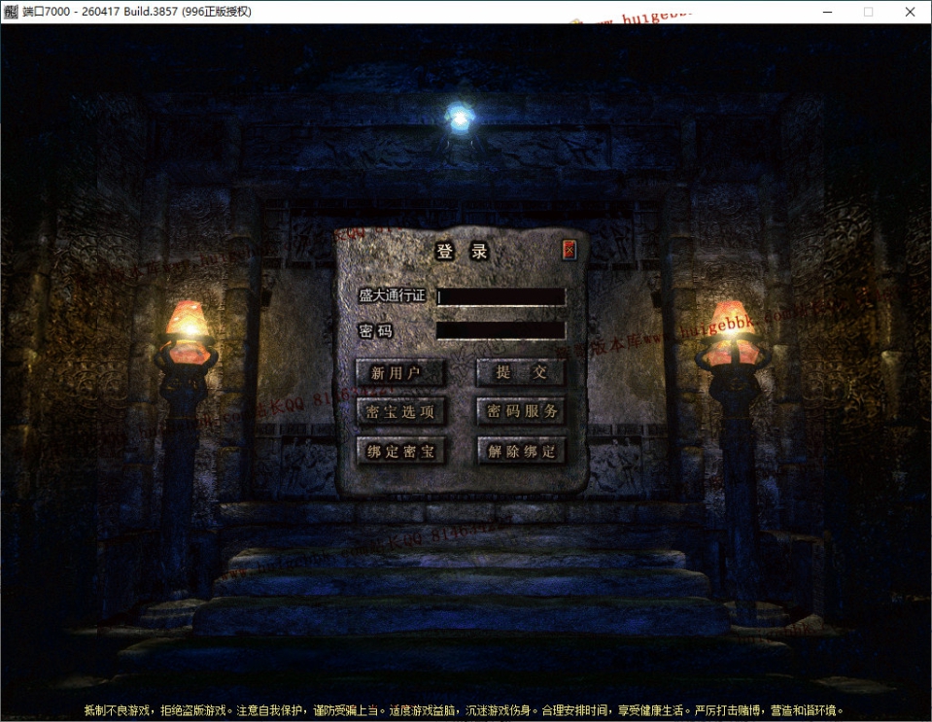Viewport: 932px width, 722px height.
Task: Open 密宝选项 settings
Action: coord(400,412)
